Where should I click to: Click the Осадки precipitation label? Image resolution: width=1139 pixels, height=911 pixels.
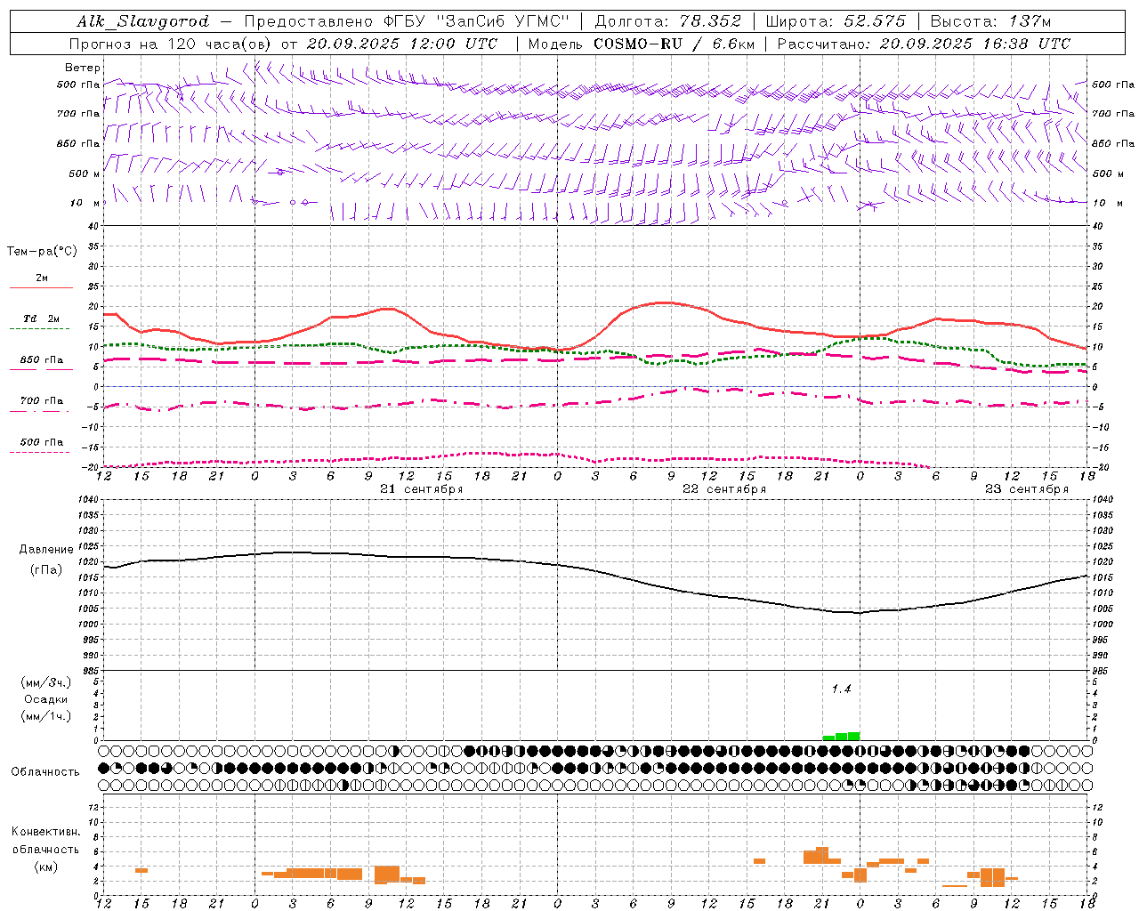pos(46,699)
